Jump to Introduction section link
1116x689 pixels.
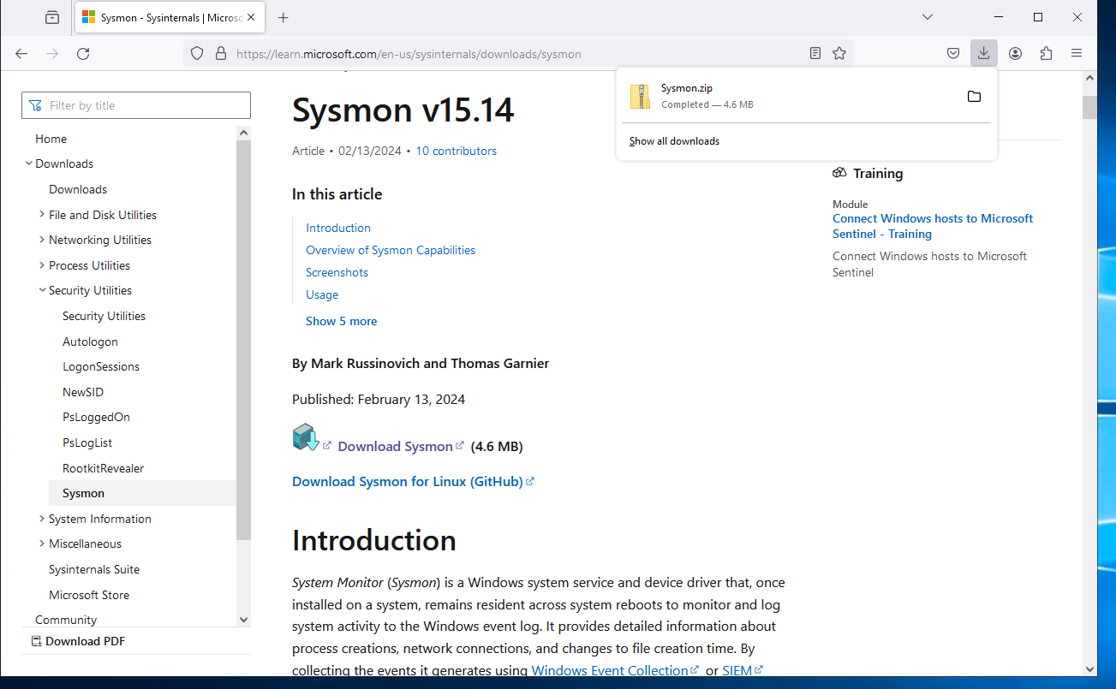point(338,228)
